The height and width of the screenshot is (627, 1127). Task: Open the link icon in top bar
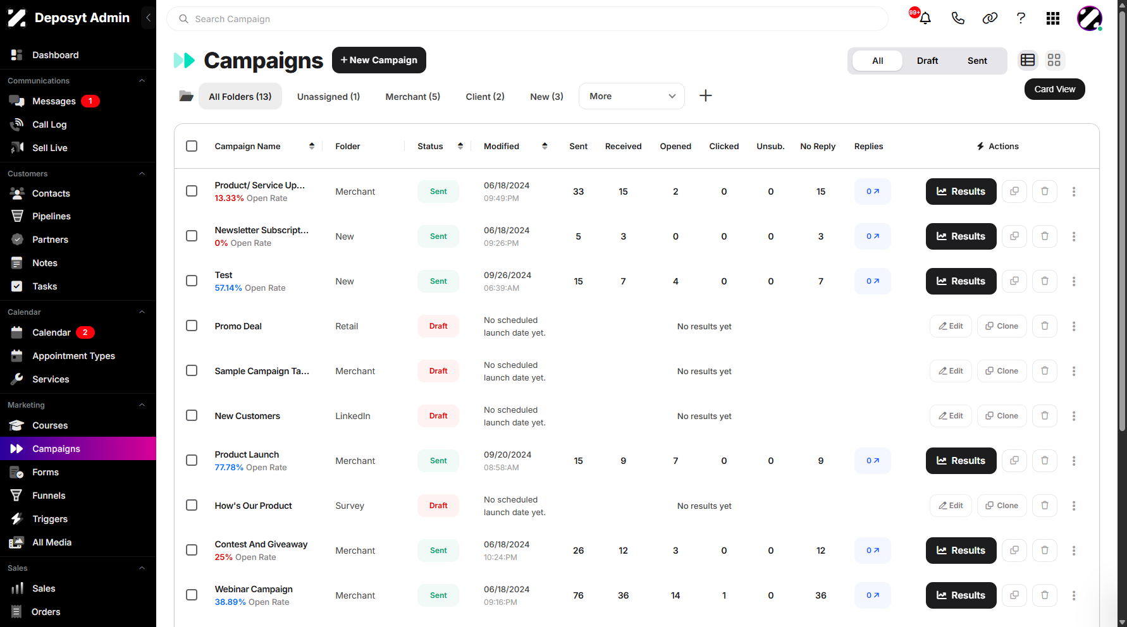[990, 18]
